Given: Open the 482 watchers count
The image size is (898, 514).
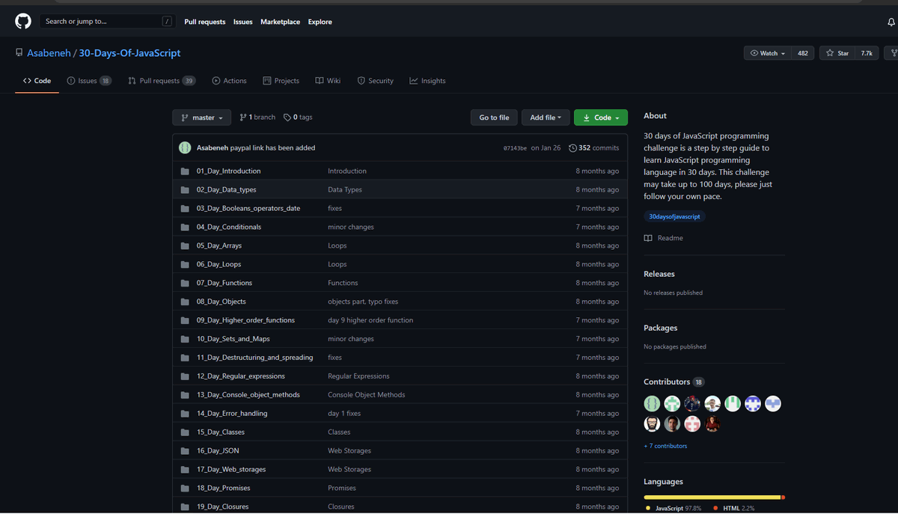Looking at the screenshot, I should click(803, 53).
